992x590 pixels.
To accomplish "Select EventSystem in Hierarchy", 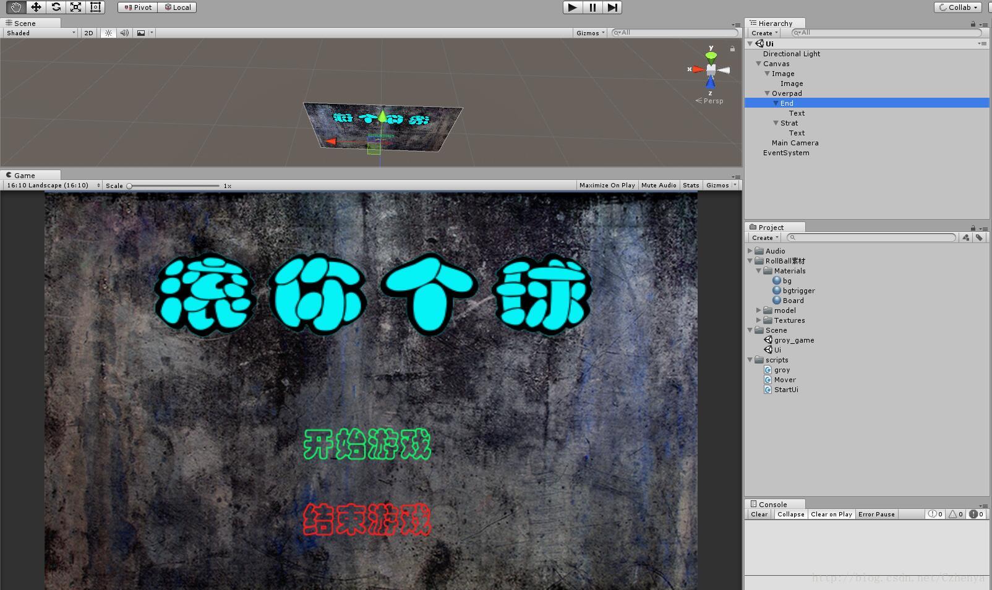I will (786, 153).
